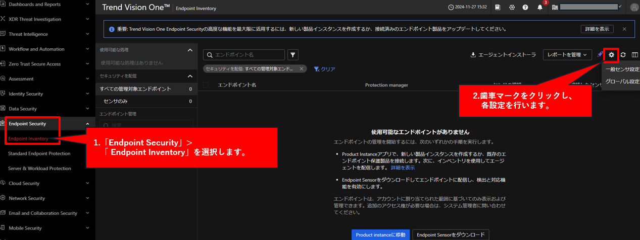
Task: Open the column customization icon
Action: tap(635, 55)
